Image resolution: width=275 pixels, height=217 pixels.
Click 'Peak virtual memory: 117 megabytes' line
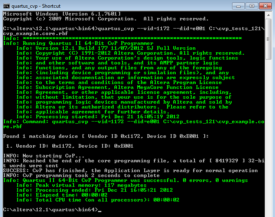coord(81,185)
